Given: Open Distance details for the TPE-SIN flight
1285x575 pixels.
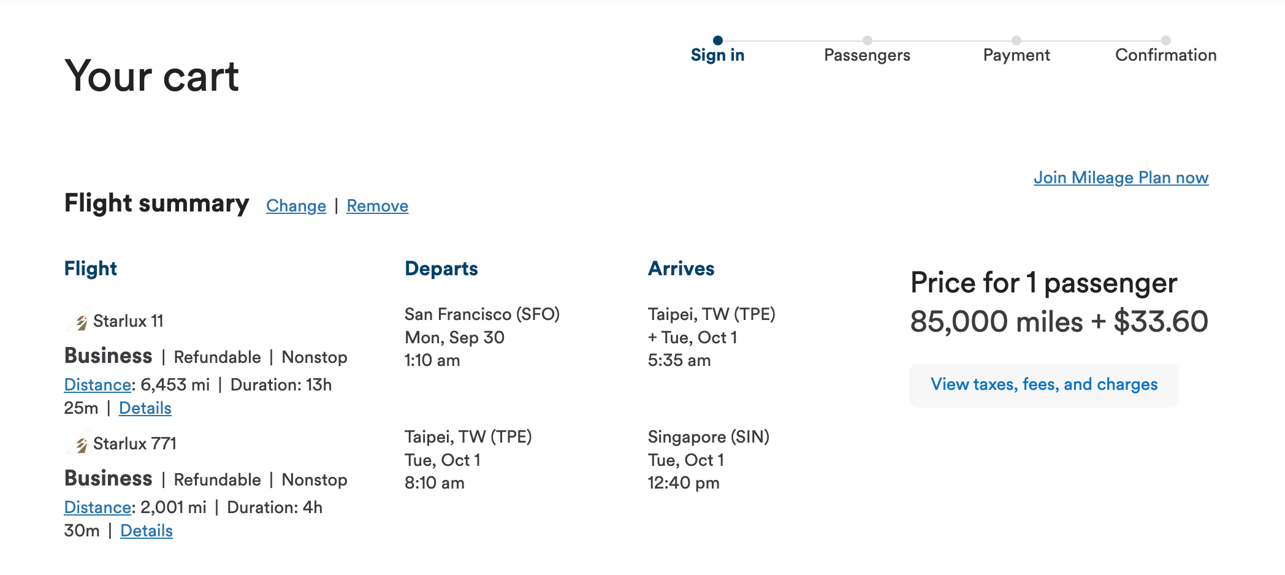Looking at the screenshot, I should pyautogui.click(x=97, y=508).
